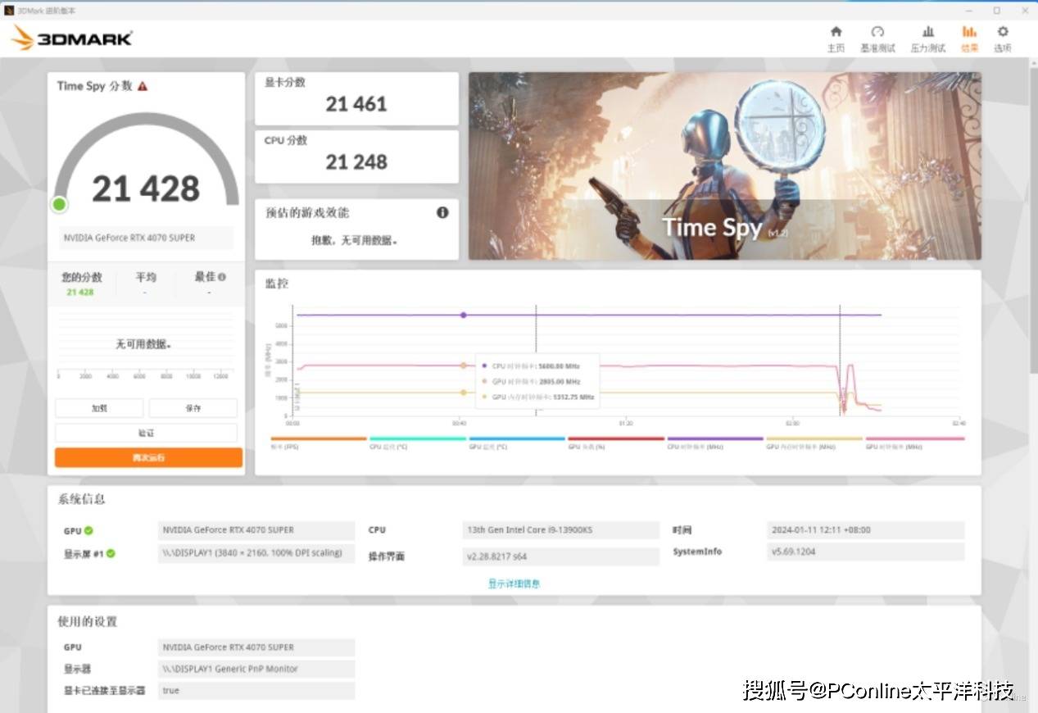Open the 基准测试 benchmarks gauge icon
The height and width of the screenshot is (713, 1038).
coord(877,38)
